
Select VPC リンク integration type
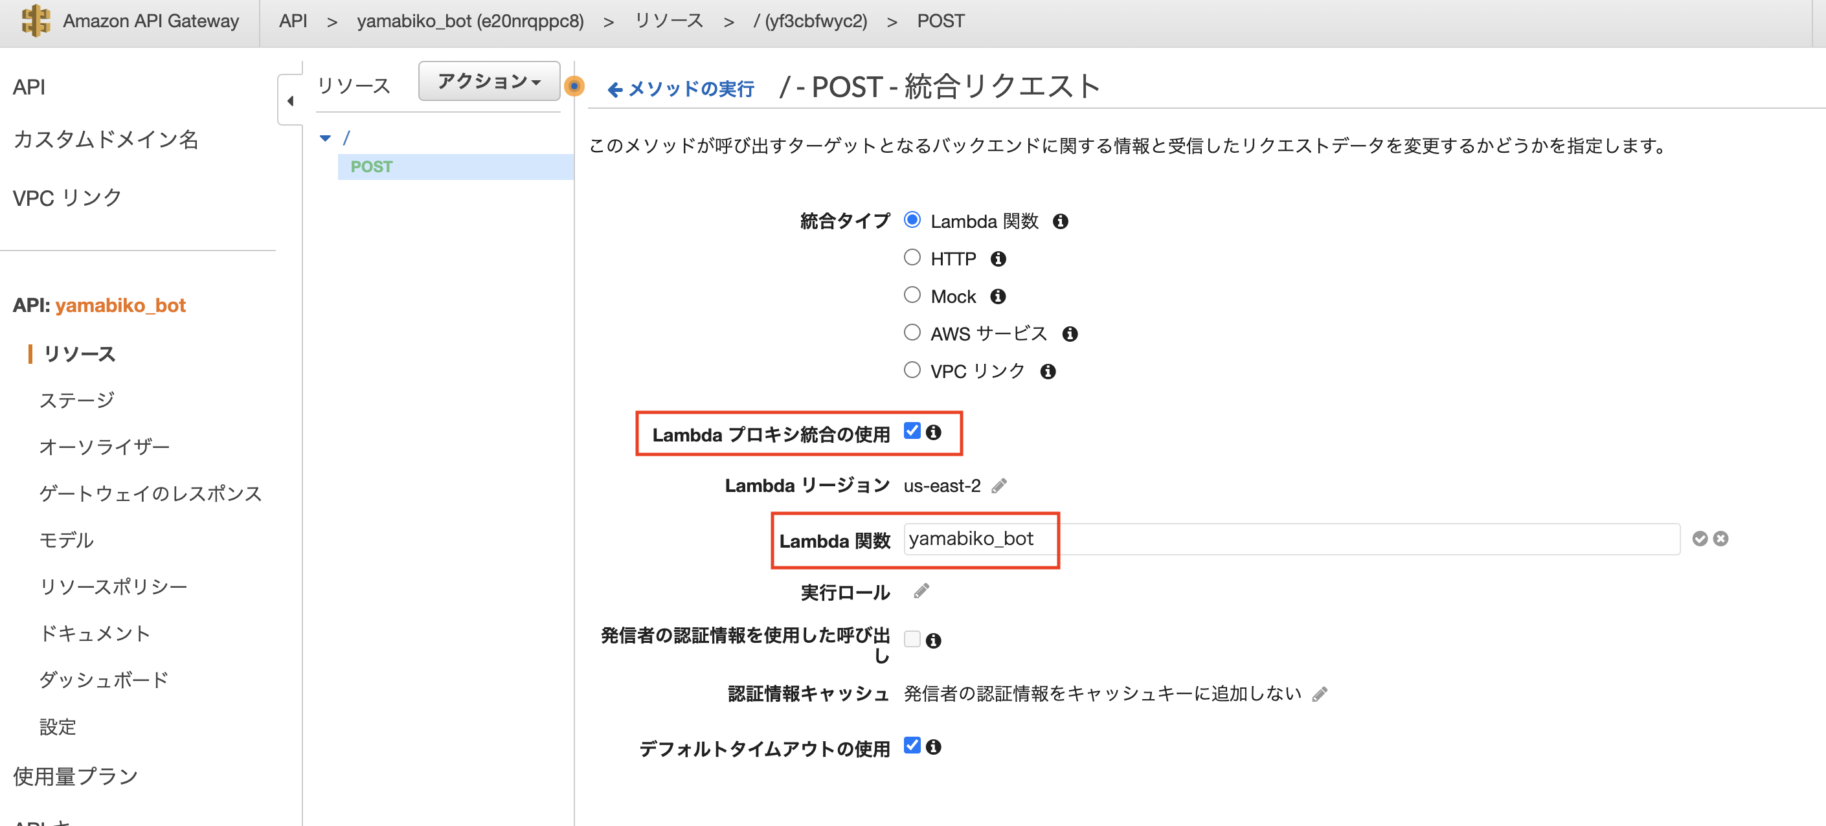pyautogui.click(x=912, y=370)
